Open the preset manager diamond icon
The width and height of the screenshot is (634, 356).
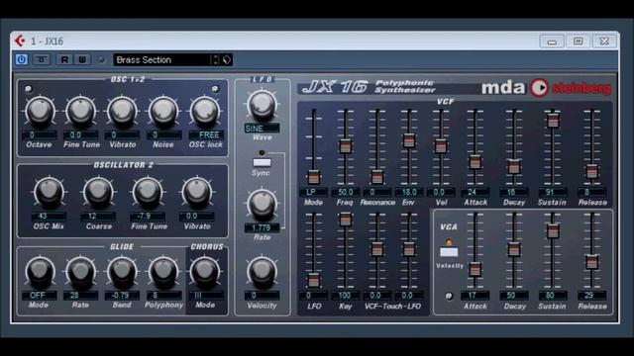point(227,59)
